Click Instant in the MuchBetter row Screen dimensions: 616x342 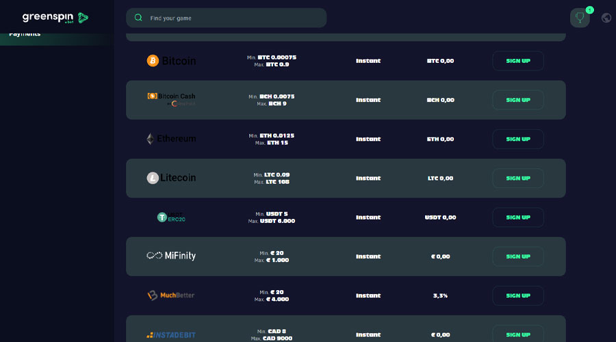368,295
